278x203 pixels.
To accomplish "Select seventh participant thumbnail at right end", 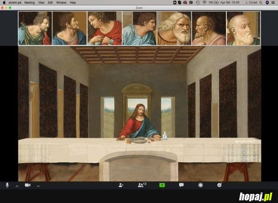I will click(x=243, y=28).
